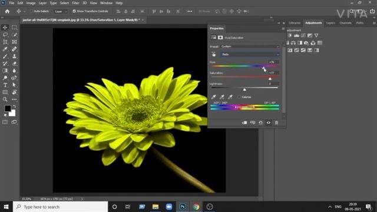
Task: Clip adjustment to layer below button
Action: click(244, 122)
